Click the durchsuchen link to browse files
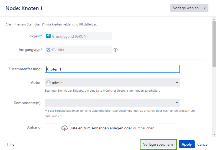 pos(143,128)
